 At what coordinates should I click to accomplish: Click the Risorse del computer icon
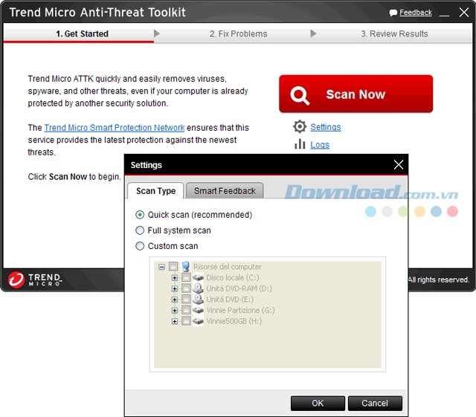[x=185, y=266]
